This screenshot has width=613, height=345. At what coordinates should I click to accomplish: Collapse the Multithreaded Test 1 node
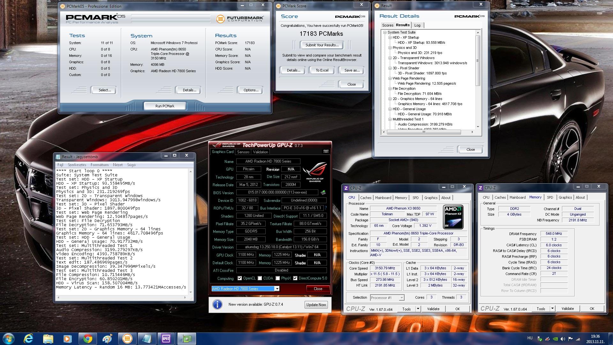(390, 119)
